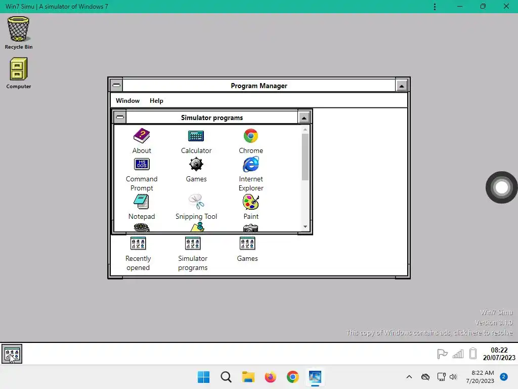Open Windows notification badge showing 2
The height and width of the screenshot is (389, 518).
[503, 377]
